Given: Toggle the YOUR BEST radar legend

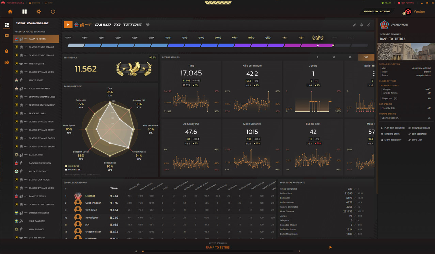Looking at the screenshot, I should pos(73,166).
